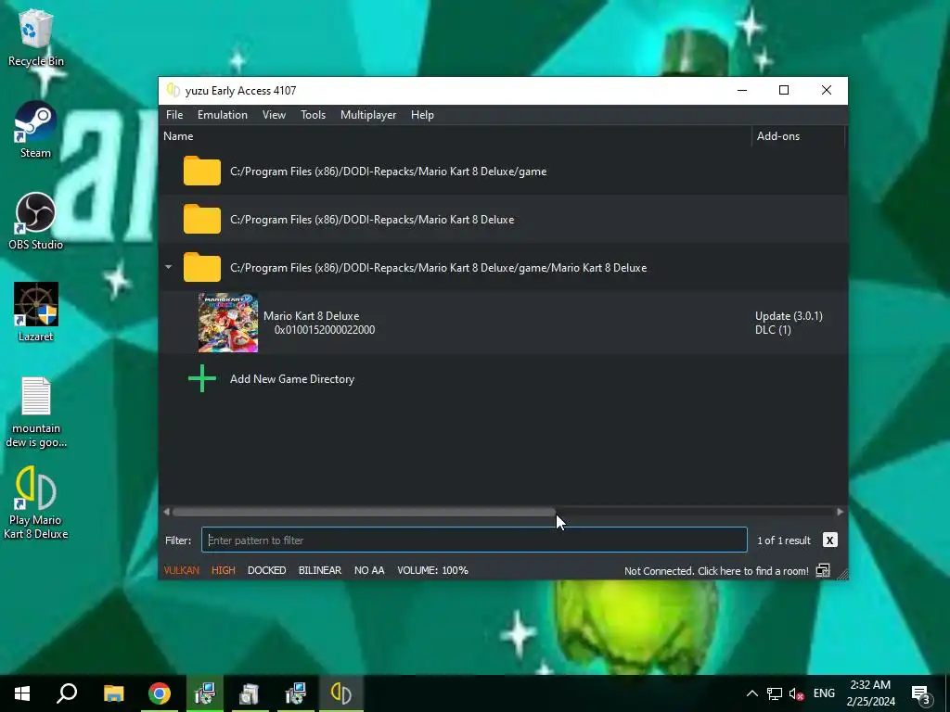Open the File menu
950x712 pixels.
tap(174, 115)
